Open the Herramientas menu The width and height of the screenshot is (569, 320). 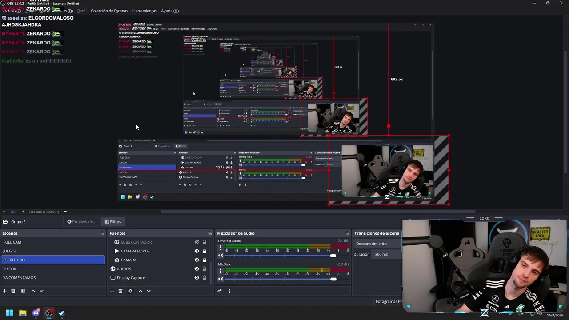pos(144,11)
